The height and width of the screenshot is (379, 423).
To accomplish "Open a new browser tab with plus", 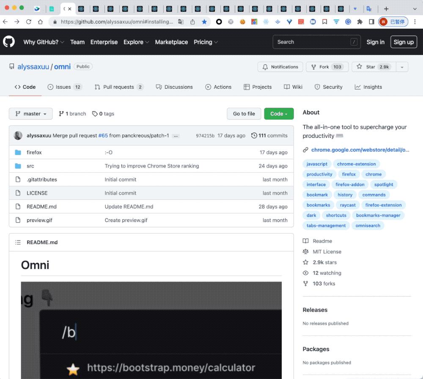I will [386, 9].
